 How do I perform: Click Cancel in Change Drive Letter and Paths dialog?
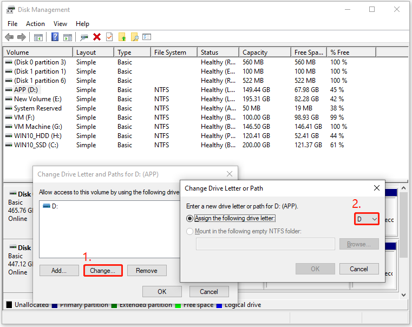(x=209, y=292)
